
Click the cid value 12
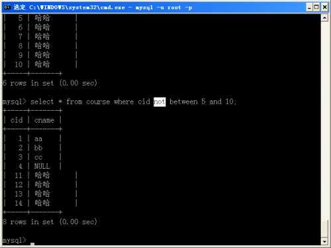tap(19, 185)
